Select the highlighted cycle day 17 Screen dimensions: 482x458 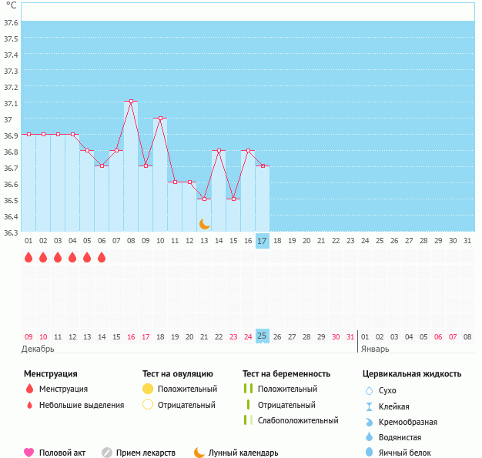[263, 241]
